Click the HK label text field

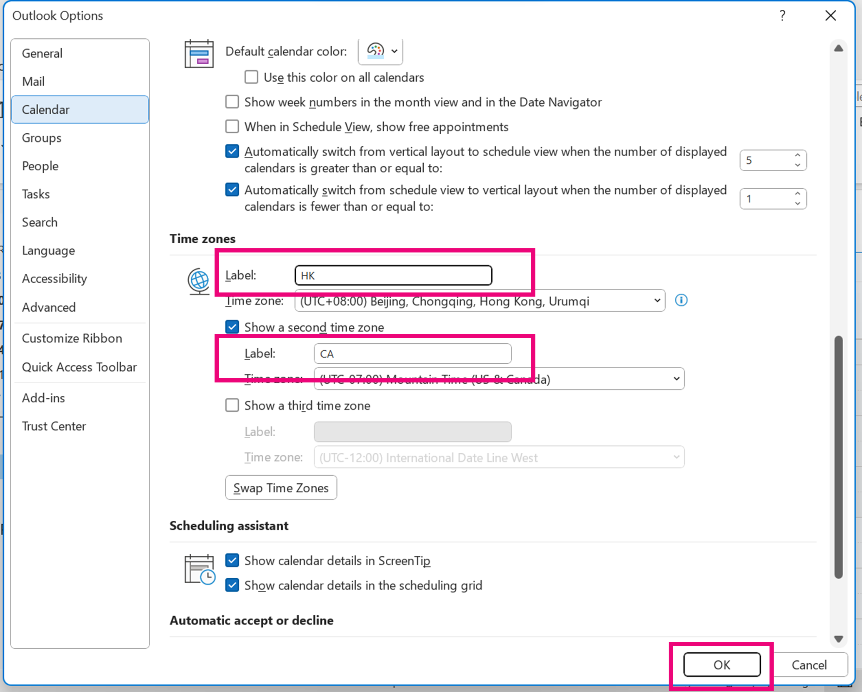(x=393, y=275)
